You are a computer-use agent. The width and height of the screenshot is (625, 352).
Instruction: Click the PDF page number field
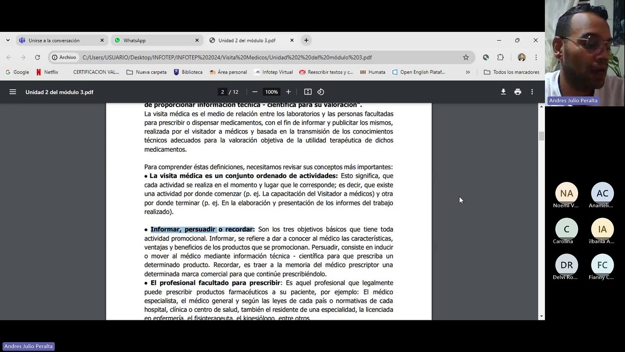point(223,92)
